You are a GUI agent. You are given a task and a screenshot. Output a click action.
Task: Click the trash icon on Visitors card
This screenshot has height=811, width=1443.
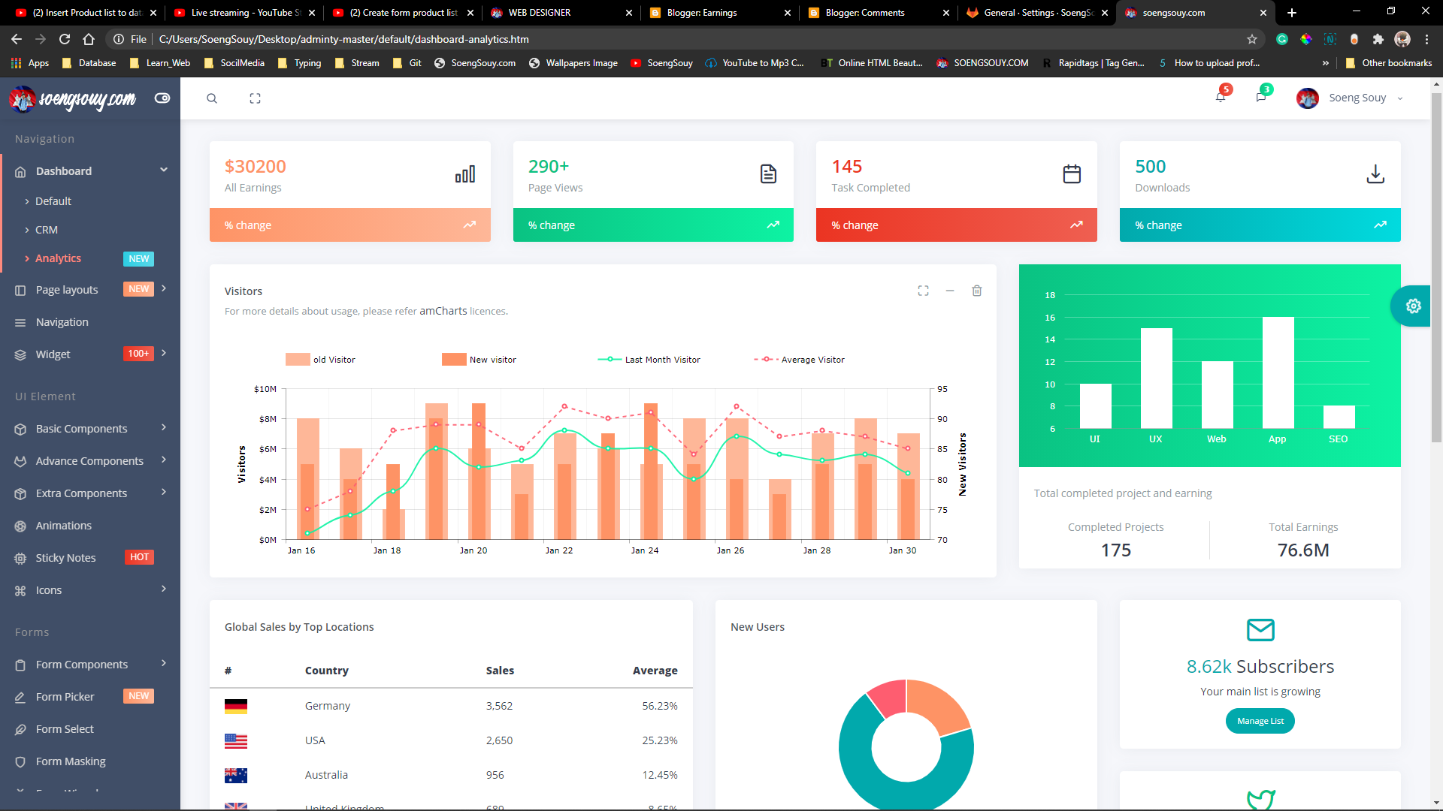pyautogui.click(x=976, y=291)
